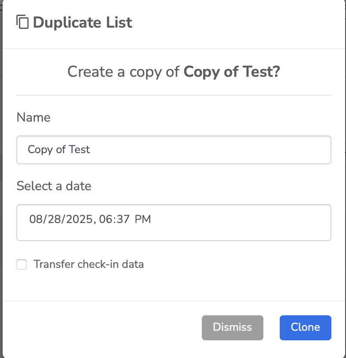Image resolution: width=346 pixels, height=358 pixels.
Task: Click the Name input field
Action: click(x=173, y=150)
